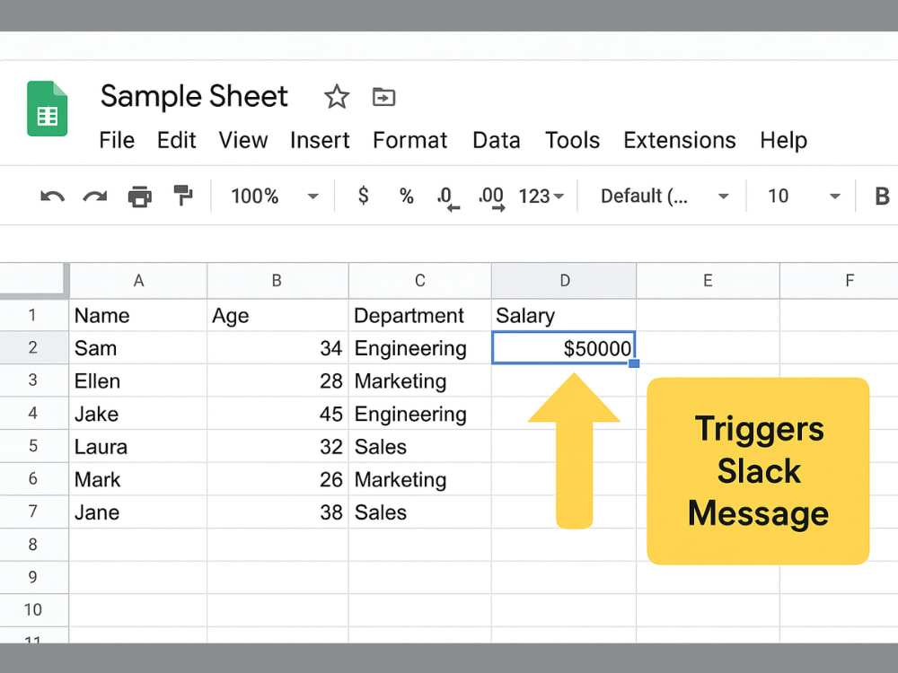Click the Sample Sheet title
This screenshot has width=898, height=673.
(194, 96)
